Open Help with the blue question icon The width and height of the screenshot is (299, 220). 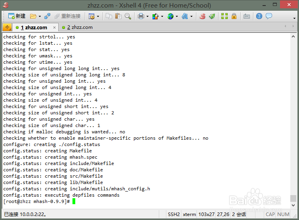click(259, 16)
